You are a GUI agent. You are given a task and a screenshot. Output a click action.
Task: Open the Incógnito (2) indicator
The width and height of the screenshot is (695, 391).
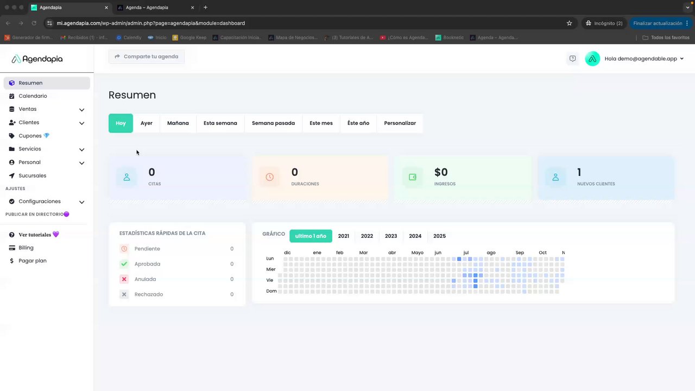click(x=604, y=23)
